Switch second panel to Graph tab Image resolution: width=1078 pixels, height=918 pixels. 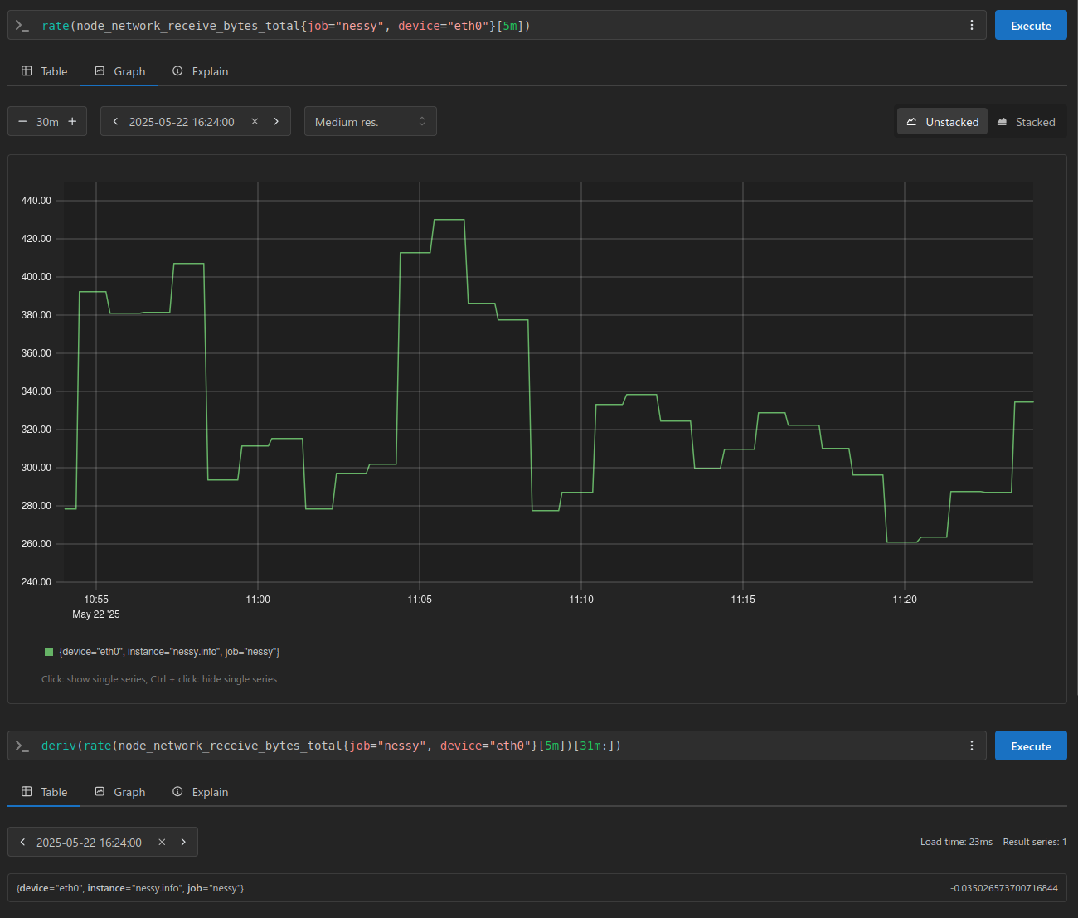point(119,793)
